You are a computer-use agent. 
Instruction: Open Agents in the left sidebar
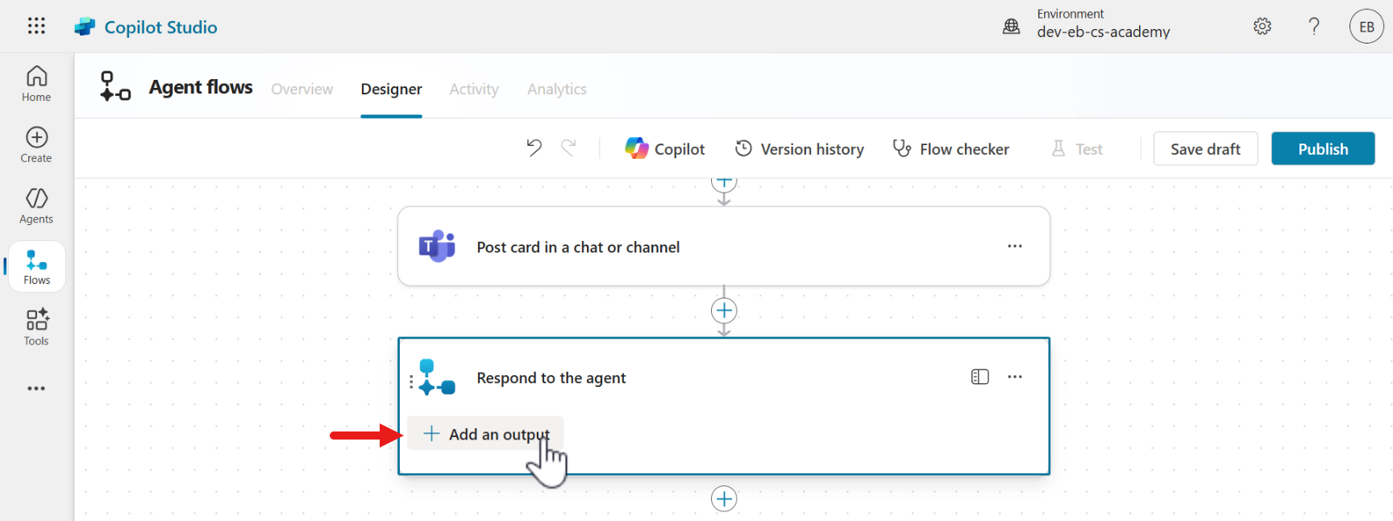[36, 206]
